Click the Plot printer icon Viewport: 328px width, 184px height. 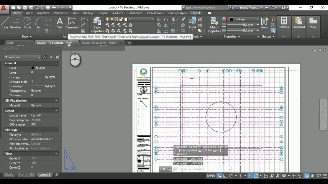click(48, 8)
